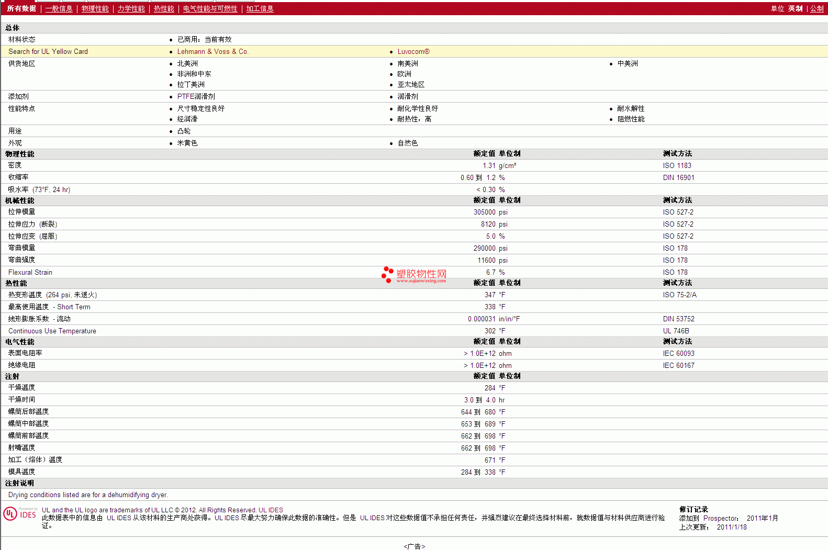Viewport: 828px width, 550px height.
Task: Click the Flexural Strain row label
Action: click(30, 272)
